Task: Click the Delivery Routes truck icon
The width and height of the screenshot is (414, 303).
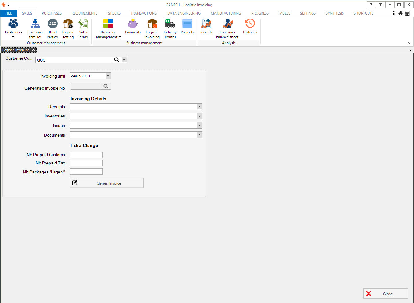Action: 170,24
